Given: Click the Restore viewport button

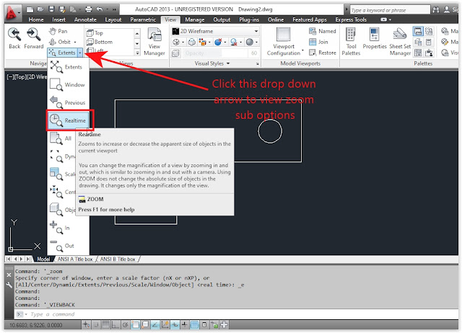Looking at the screenshot, I should tap(323, 53).
